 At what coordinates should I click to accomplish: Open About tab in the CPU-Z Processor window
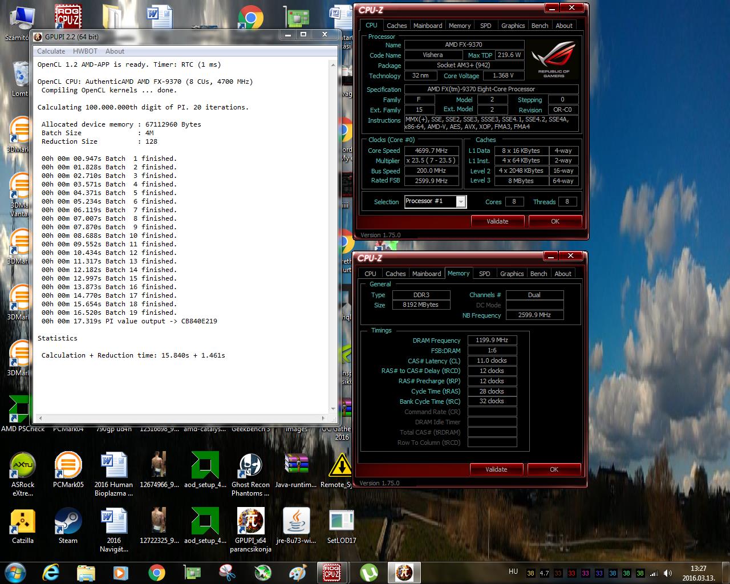(564, 26)
